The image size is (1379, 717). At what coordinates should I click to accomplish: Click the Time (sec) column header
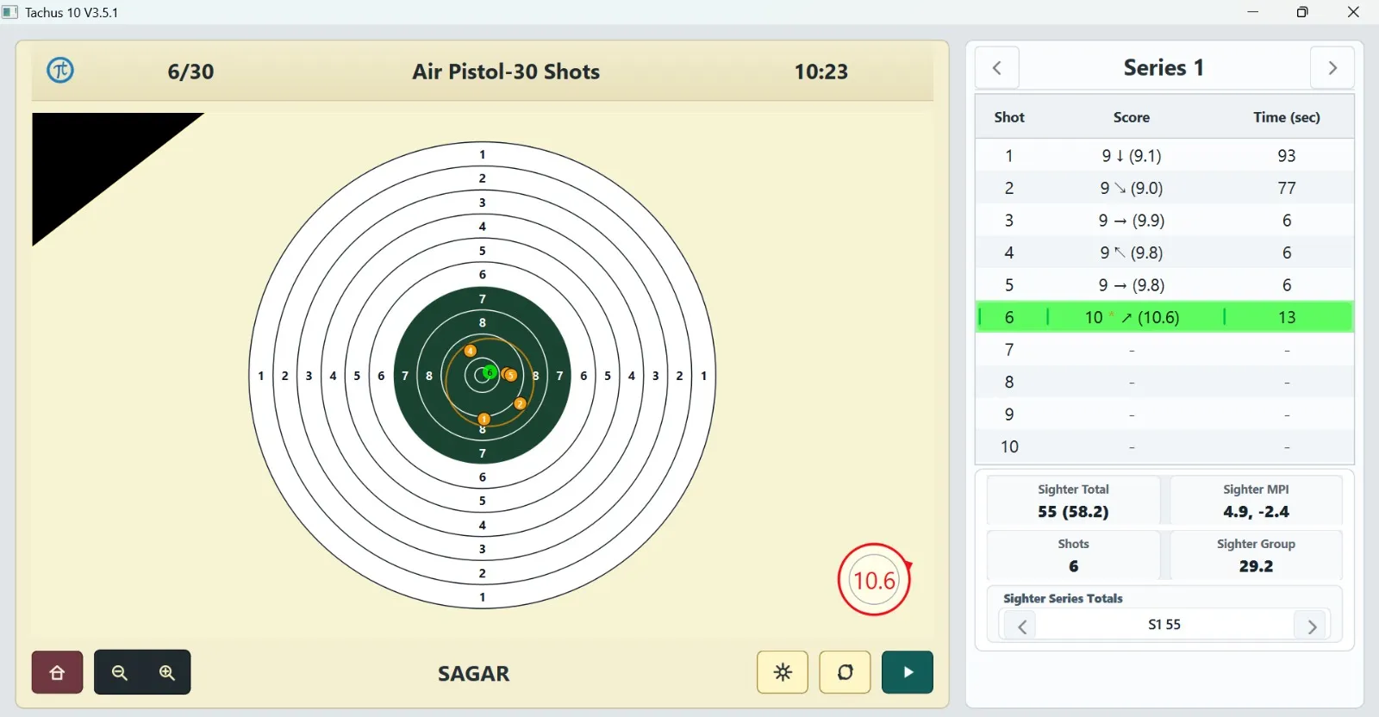coord(1286,117)
